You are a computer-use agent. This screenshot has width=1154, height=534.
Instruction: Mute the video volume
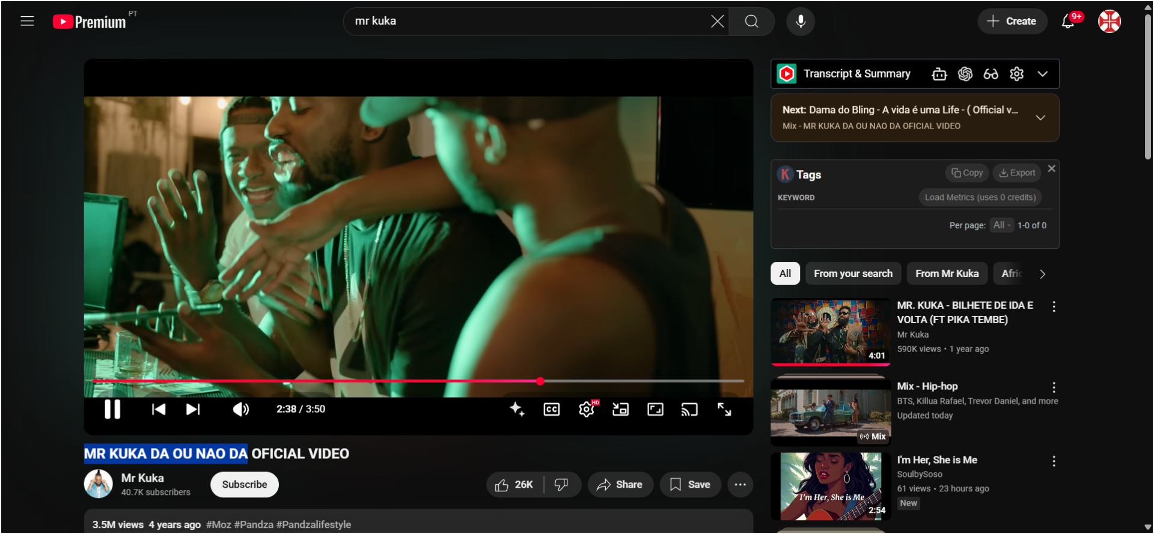[240, 409]
